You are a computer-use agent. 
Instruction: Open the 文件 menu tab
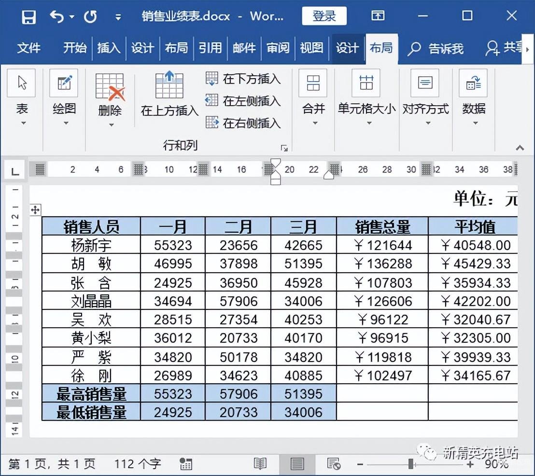pyautogui.click(x=28, y=48)
